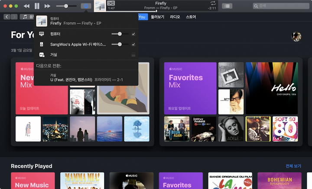The width and height of the screenshot is (312, 189).
Task: Adjust the main volume slider
Action: click(x=66, y=6)
